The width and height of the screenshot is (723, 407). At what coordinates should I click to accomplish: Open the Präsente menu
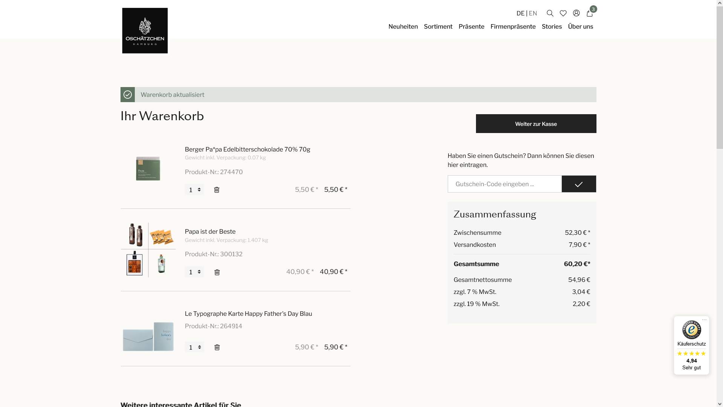pyautogui.click(x=471, y=26)
